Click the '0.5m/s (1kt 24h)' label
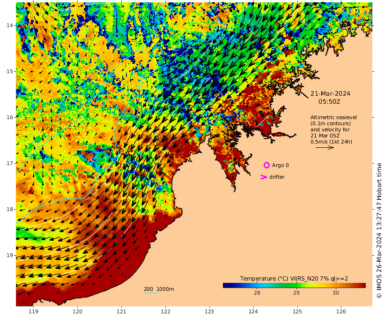The width and height of the screenshot is (384, 319). (x=331, y=142)
